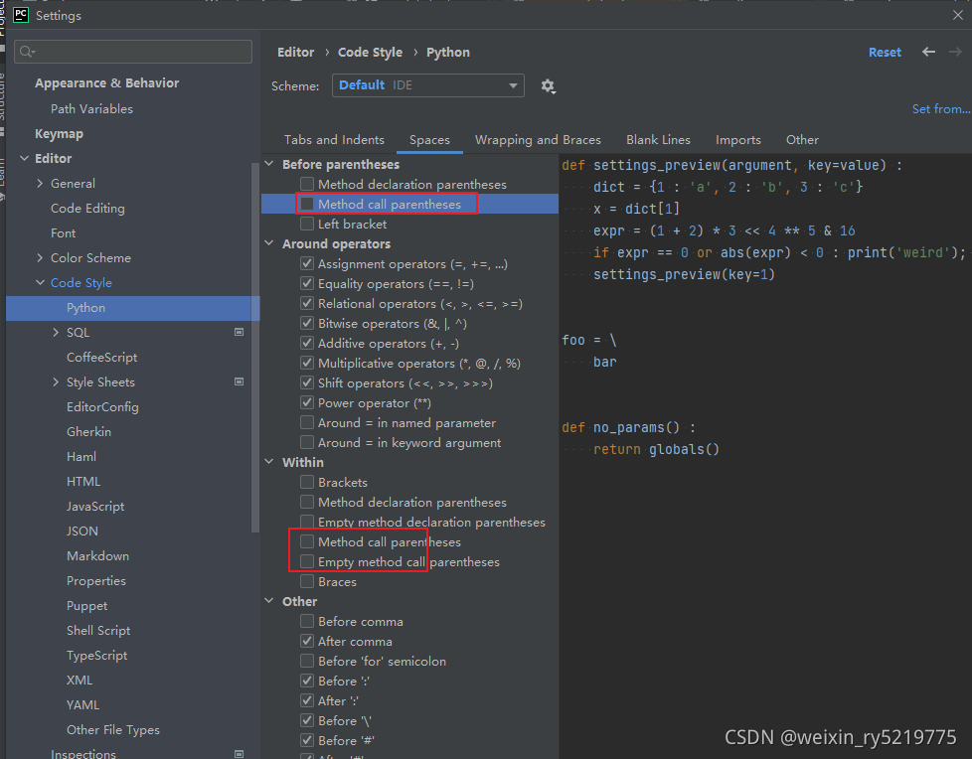Expand the General tree node
The width and height of the screenshot is (972, 759).
(x=41, y=184)
